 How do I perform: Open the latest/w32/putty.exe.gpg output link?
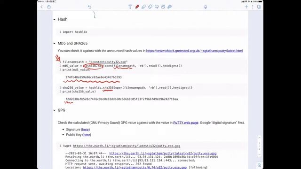163,154
